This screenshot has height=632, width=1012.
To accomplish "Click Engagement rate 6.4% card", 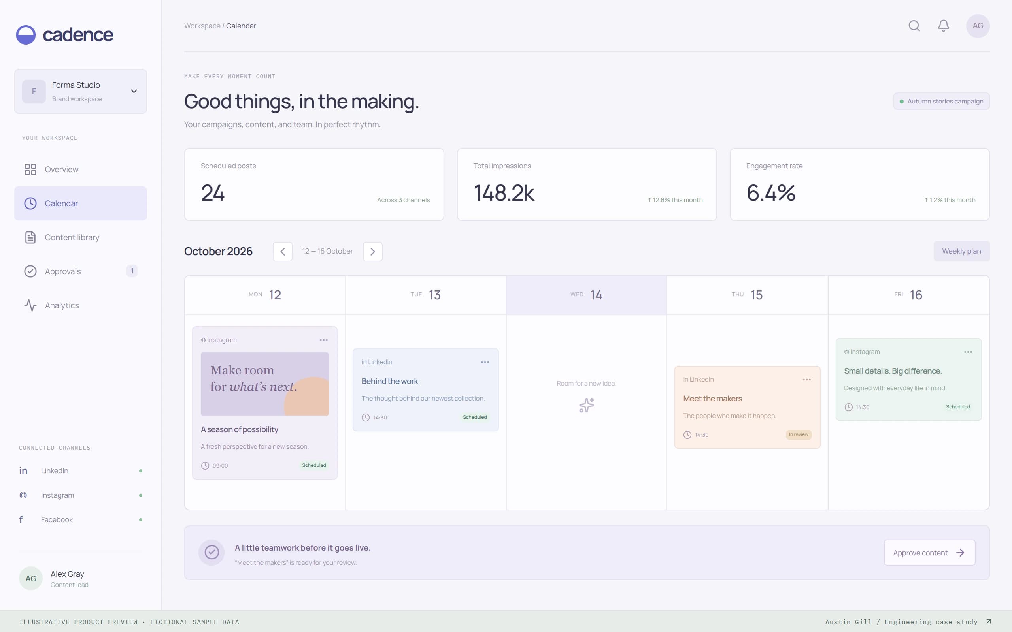I will coord(859,184).
